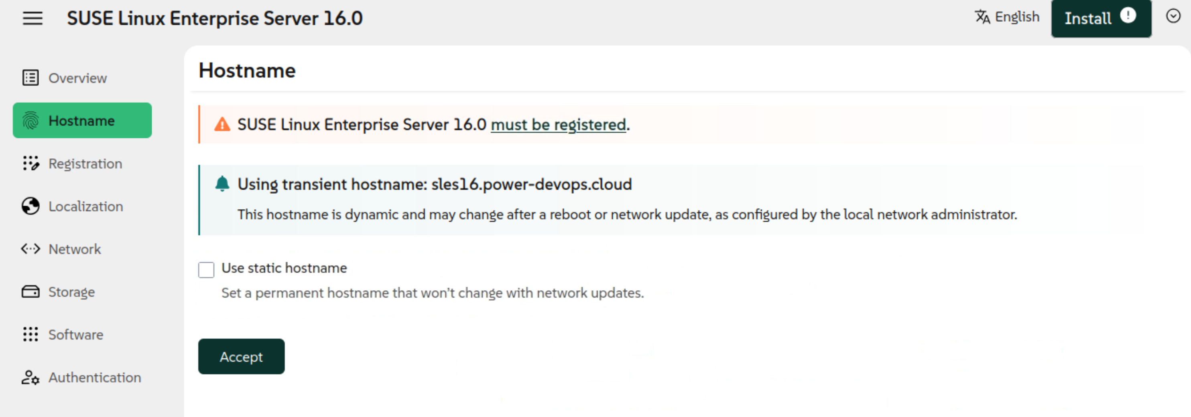The width and height of the screenshot is (1191, 417).
Task: Enable the Use static hostname checkbox
Action: point(206,270)
